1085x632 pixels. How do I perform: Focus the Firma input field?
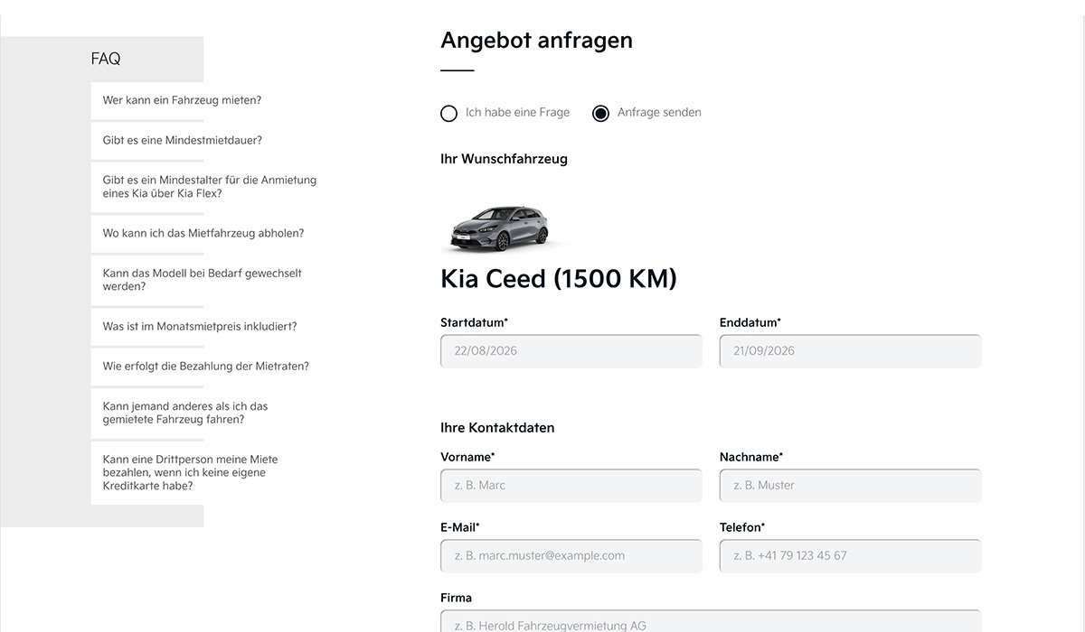pyautogui.click(x=711, y=622)
